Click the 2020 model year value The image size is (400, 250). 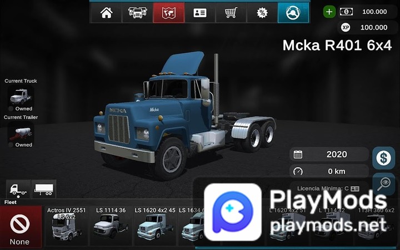pos(337,154)
